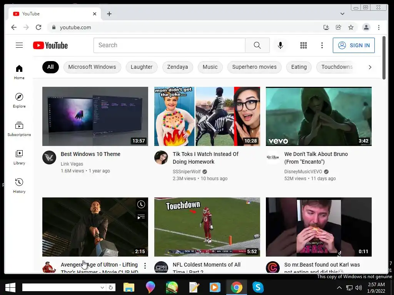Click the taskbar address refresh icon
The image size is (394, 295).
(x=111, y=287)
